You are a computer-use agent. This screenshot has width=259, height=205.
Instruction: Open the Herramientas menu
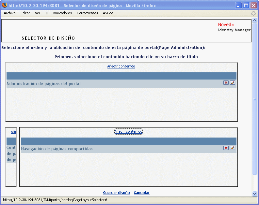coord(87,13)
